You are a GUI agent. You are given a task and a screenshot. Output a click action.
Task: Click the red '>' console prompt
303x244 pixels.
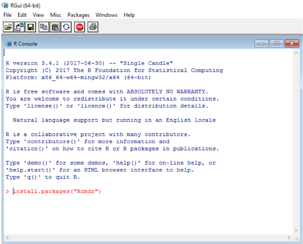[7, 191]
